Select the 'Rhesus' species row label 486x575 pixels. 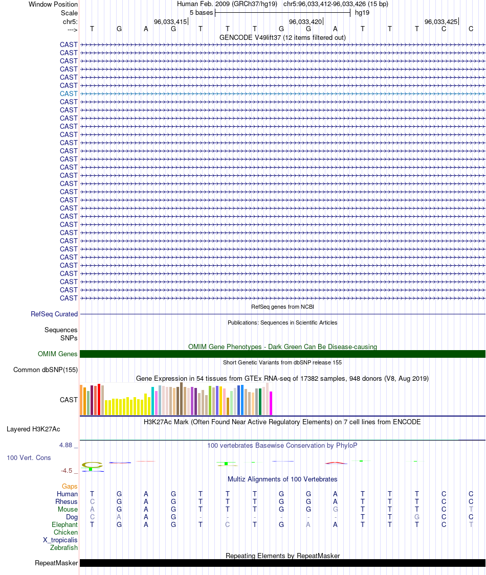(67, 502)
